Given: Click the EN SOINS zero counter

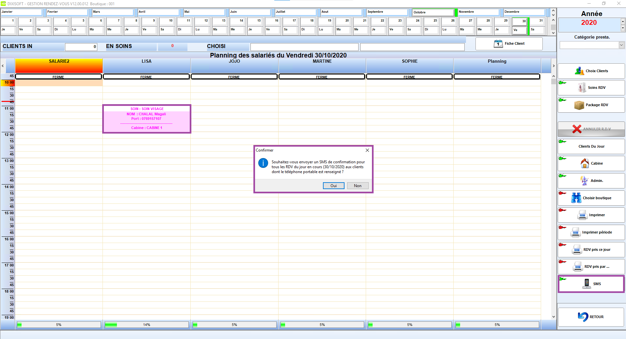Looking at the screenshot, I should coord(172,46).
